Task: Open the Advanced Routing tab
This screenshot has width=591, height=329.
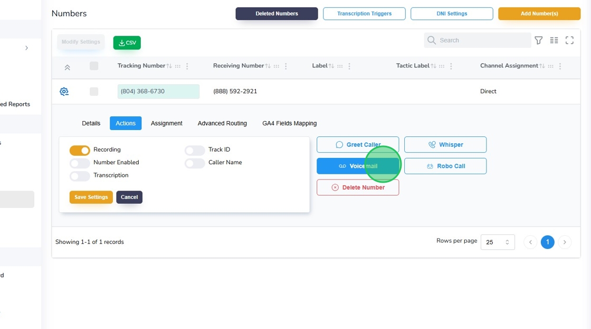Action: [x=222, y=123]
